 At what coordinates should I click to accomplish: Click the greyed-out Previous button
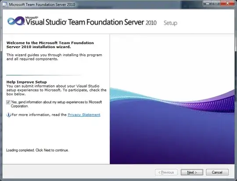166,172
